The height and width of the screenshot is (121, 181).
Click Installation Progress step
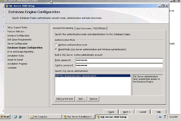tap(17, 64)
